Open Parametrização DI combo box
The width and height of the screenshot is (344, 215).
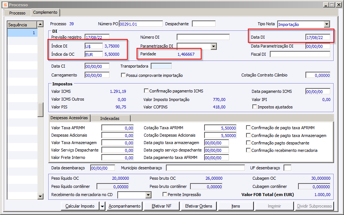(213, 46)
